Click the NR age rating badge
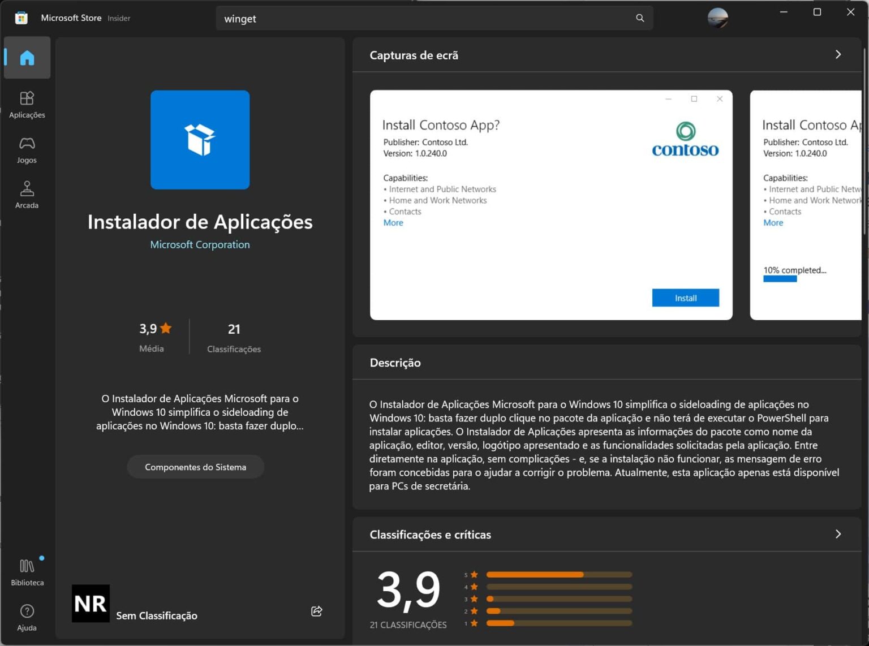 pos(91,604)
